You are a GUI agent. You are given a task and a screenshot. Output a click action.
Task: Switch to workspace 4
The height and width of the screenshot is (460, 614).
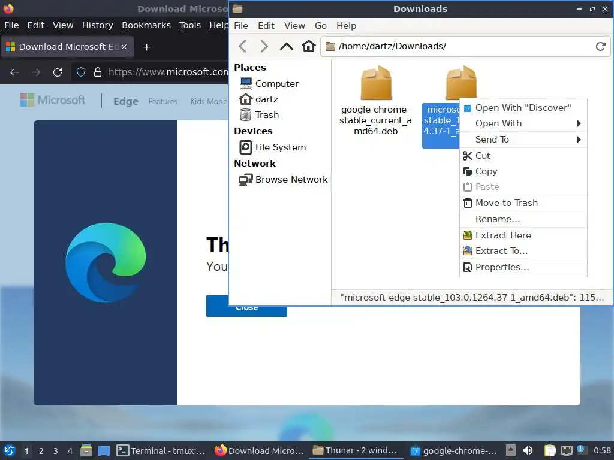pos(70,451)
